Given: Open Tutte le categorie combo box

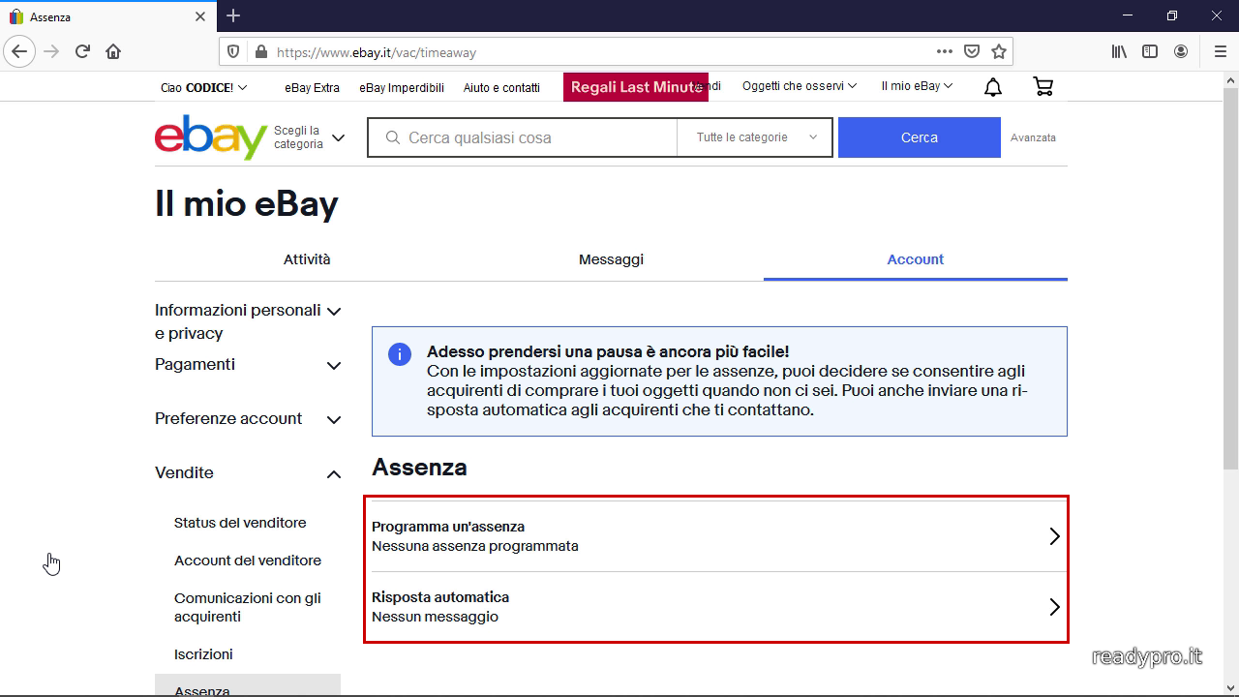Looking at the screenshot, I should [x=754, y=137].
